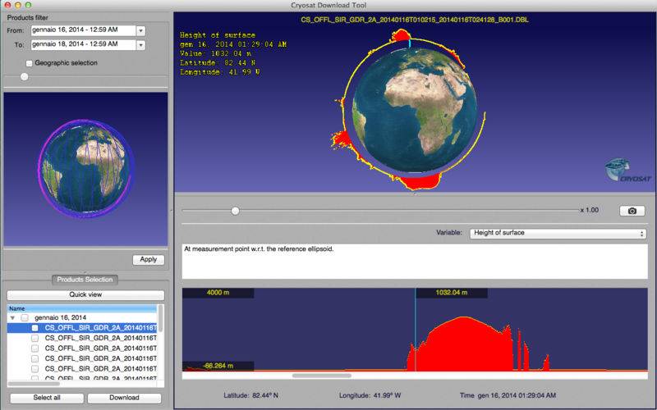Click the blue cursor line in the height chart
The width and height of the screenshot is (657, 410).
click(x=416, y=330)
